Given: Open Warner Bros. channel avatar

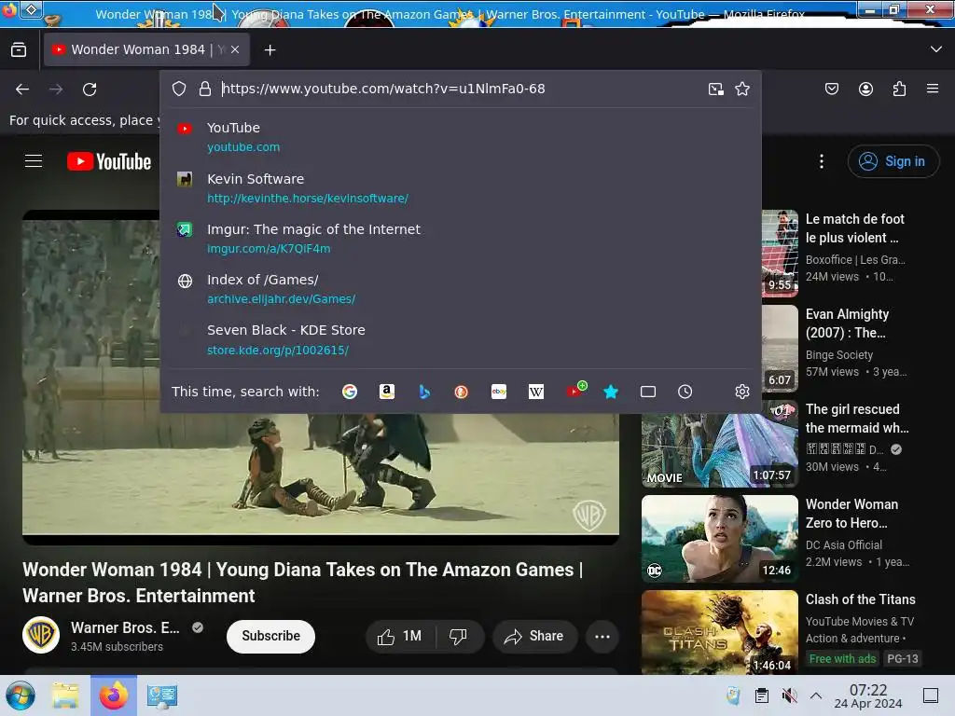Looking at the screenshot, I should pos(41,635).
